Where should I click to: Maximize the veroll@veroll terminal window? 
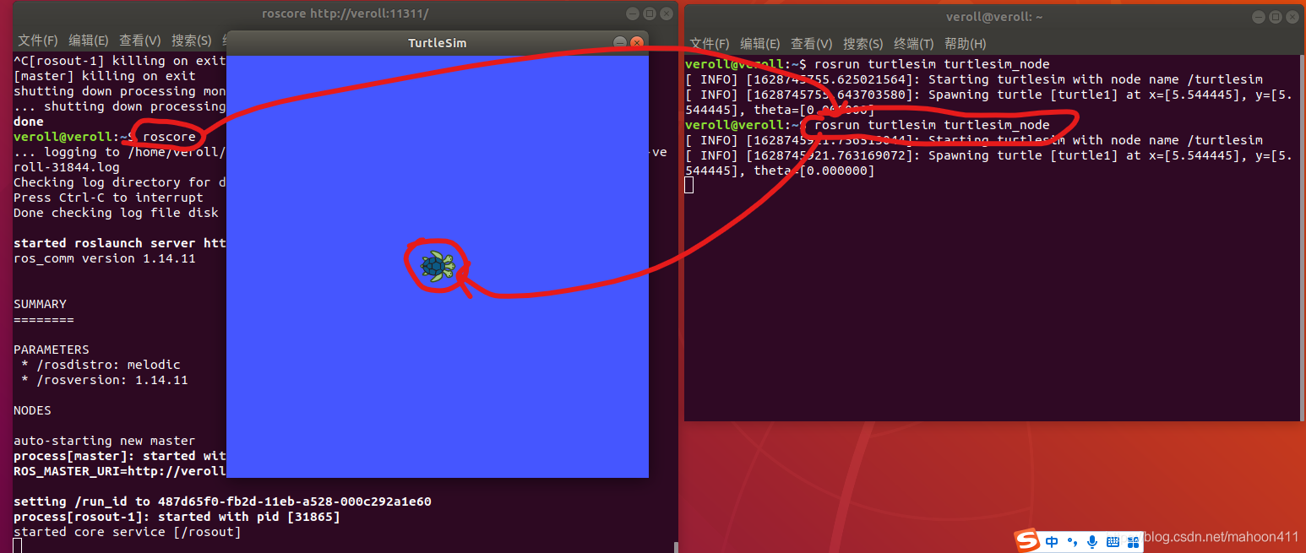(1276, 16)
